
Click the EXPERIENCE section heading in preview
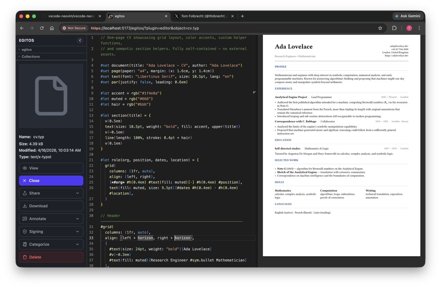284,88
